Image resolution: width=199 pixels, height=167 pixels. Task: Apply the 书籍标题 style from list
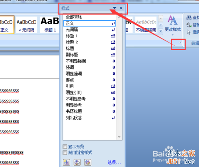tap(90, 111)
